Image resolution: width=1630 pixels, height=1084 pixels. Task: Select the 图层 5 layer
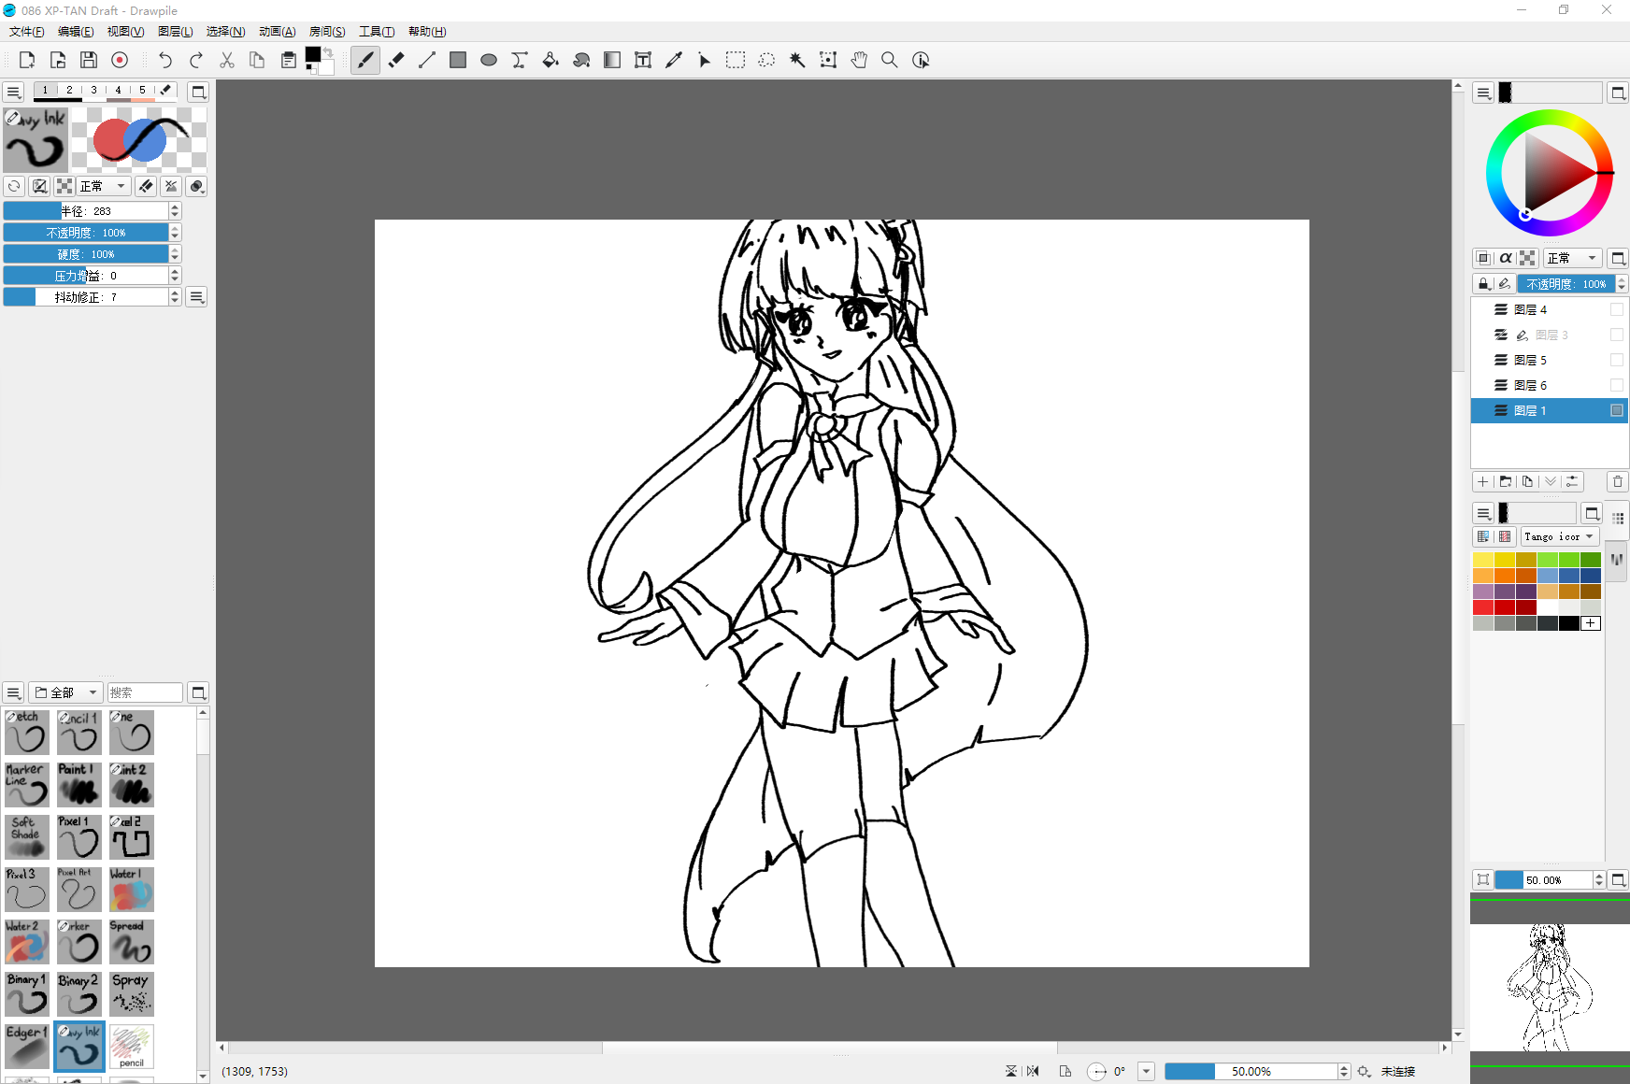[x=1531, y=360]
